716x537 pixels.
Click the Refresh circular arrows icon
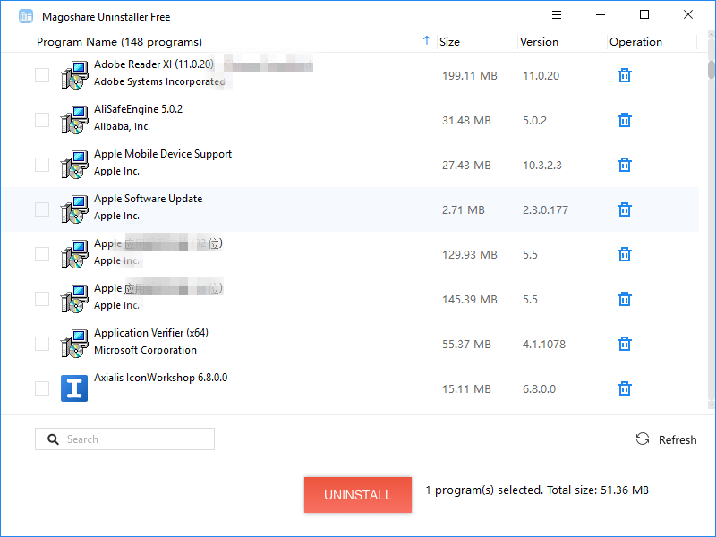pyautogui.click(x=643, y=439)
